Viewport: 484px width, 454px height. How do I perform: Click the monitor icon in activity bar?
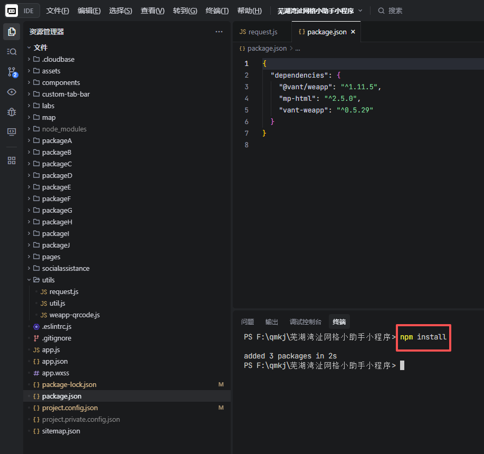point(12,132)
